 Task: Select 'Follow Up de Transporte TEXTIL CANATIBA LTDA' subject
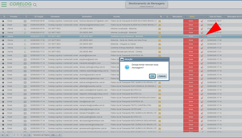131,105
